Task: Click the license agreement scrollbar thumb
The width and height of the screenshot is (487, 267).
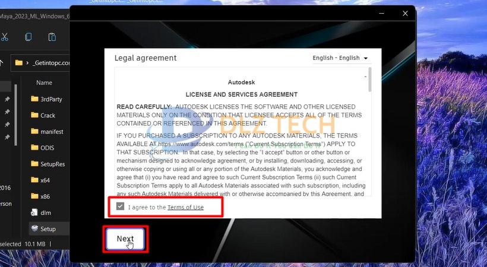Action: click(369, 80)
